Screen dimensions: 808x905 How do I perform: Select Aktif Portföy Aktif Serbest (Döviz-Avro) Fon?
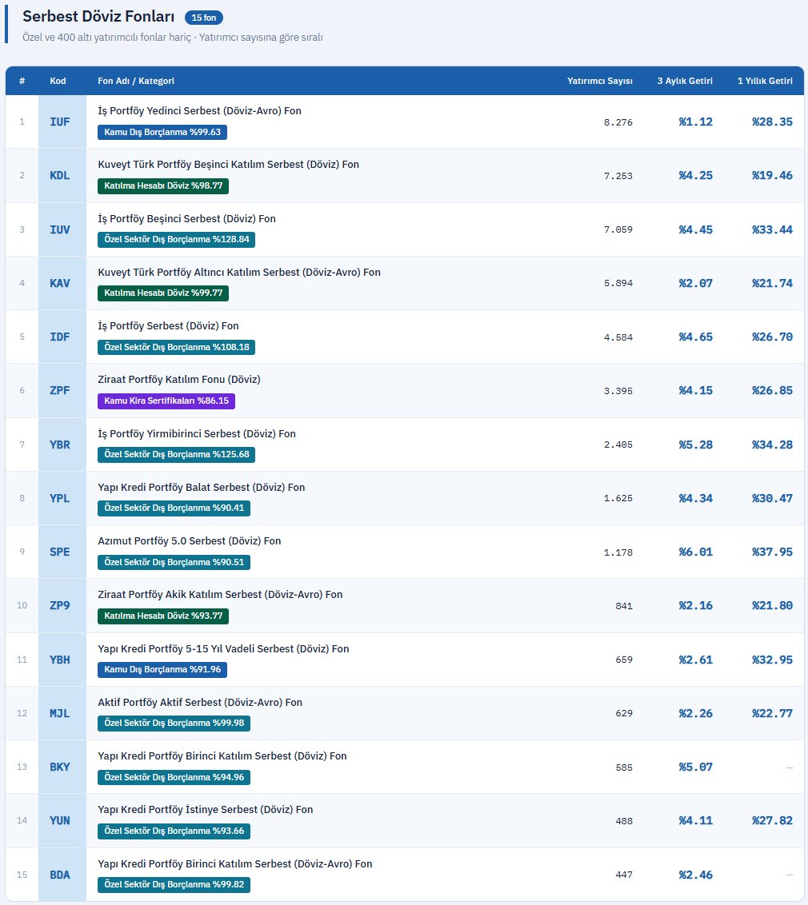pyautogui.click(x=200, y=703)
